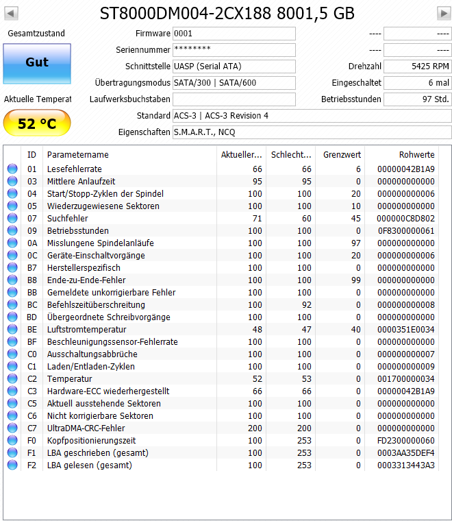The width and height of the screenshot is (452, 521).
Task: Go to previous disk with left arrow
Action: [x=11, y=14]
